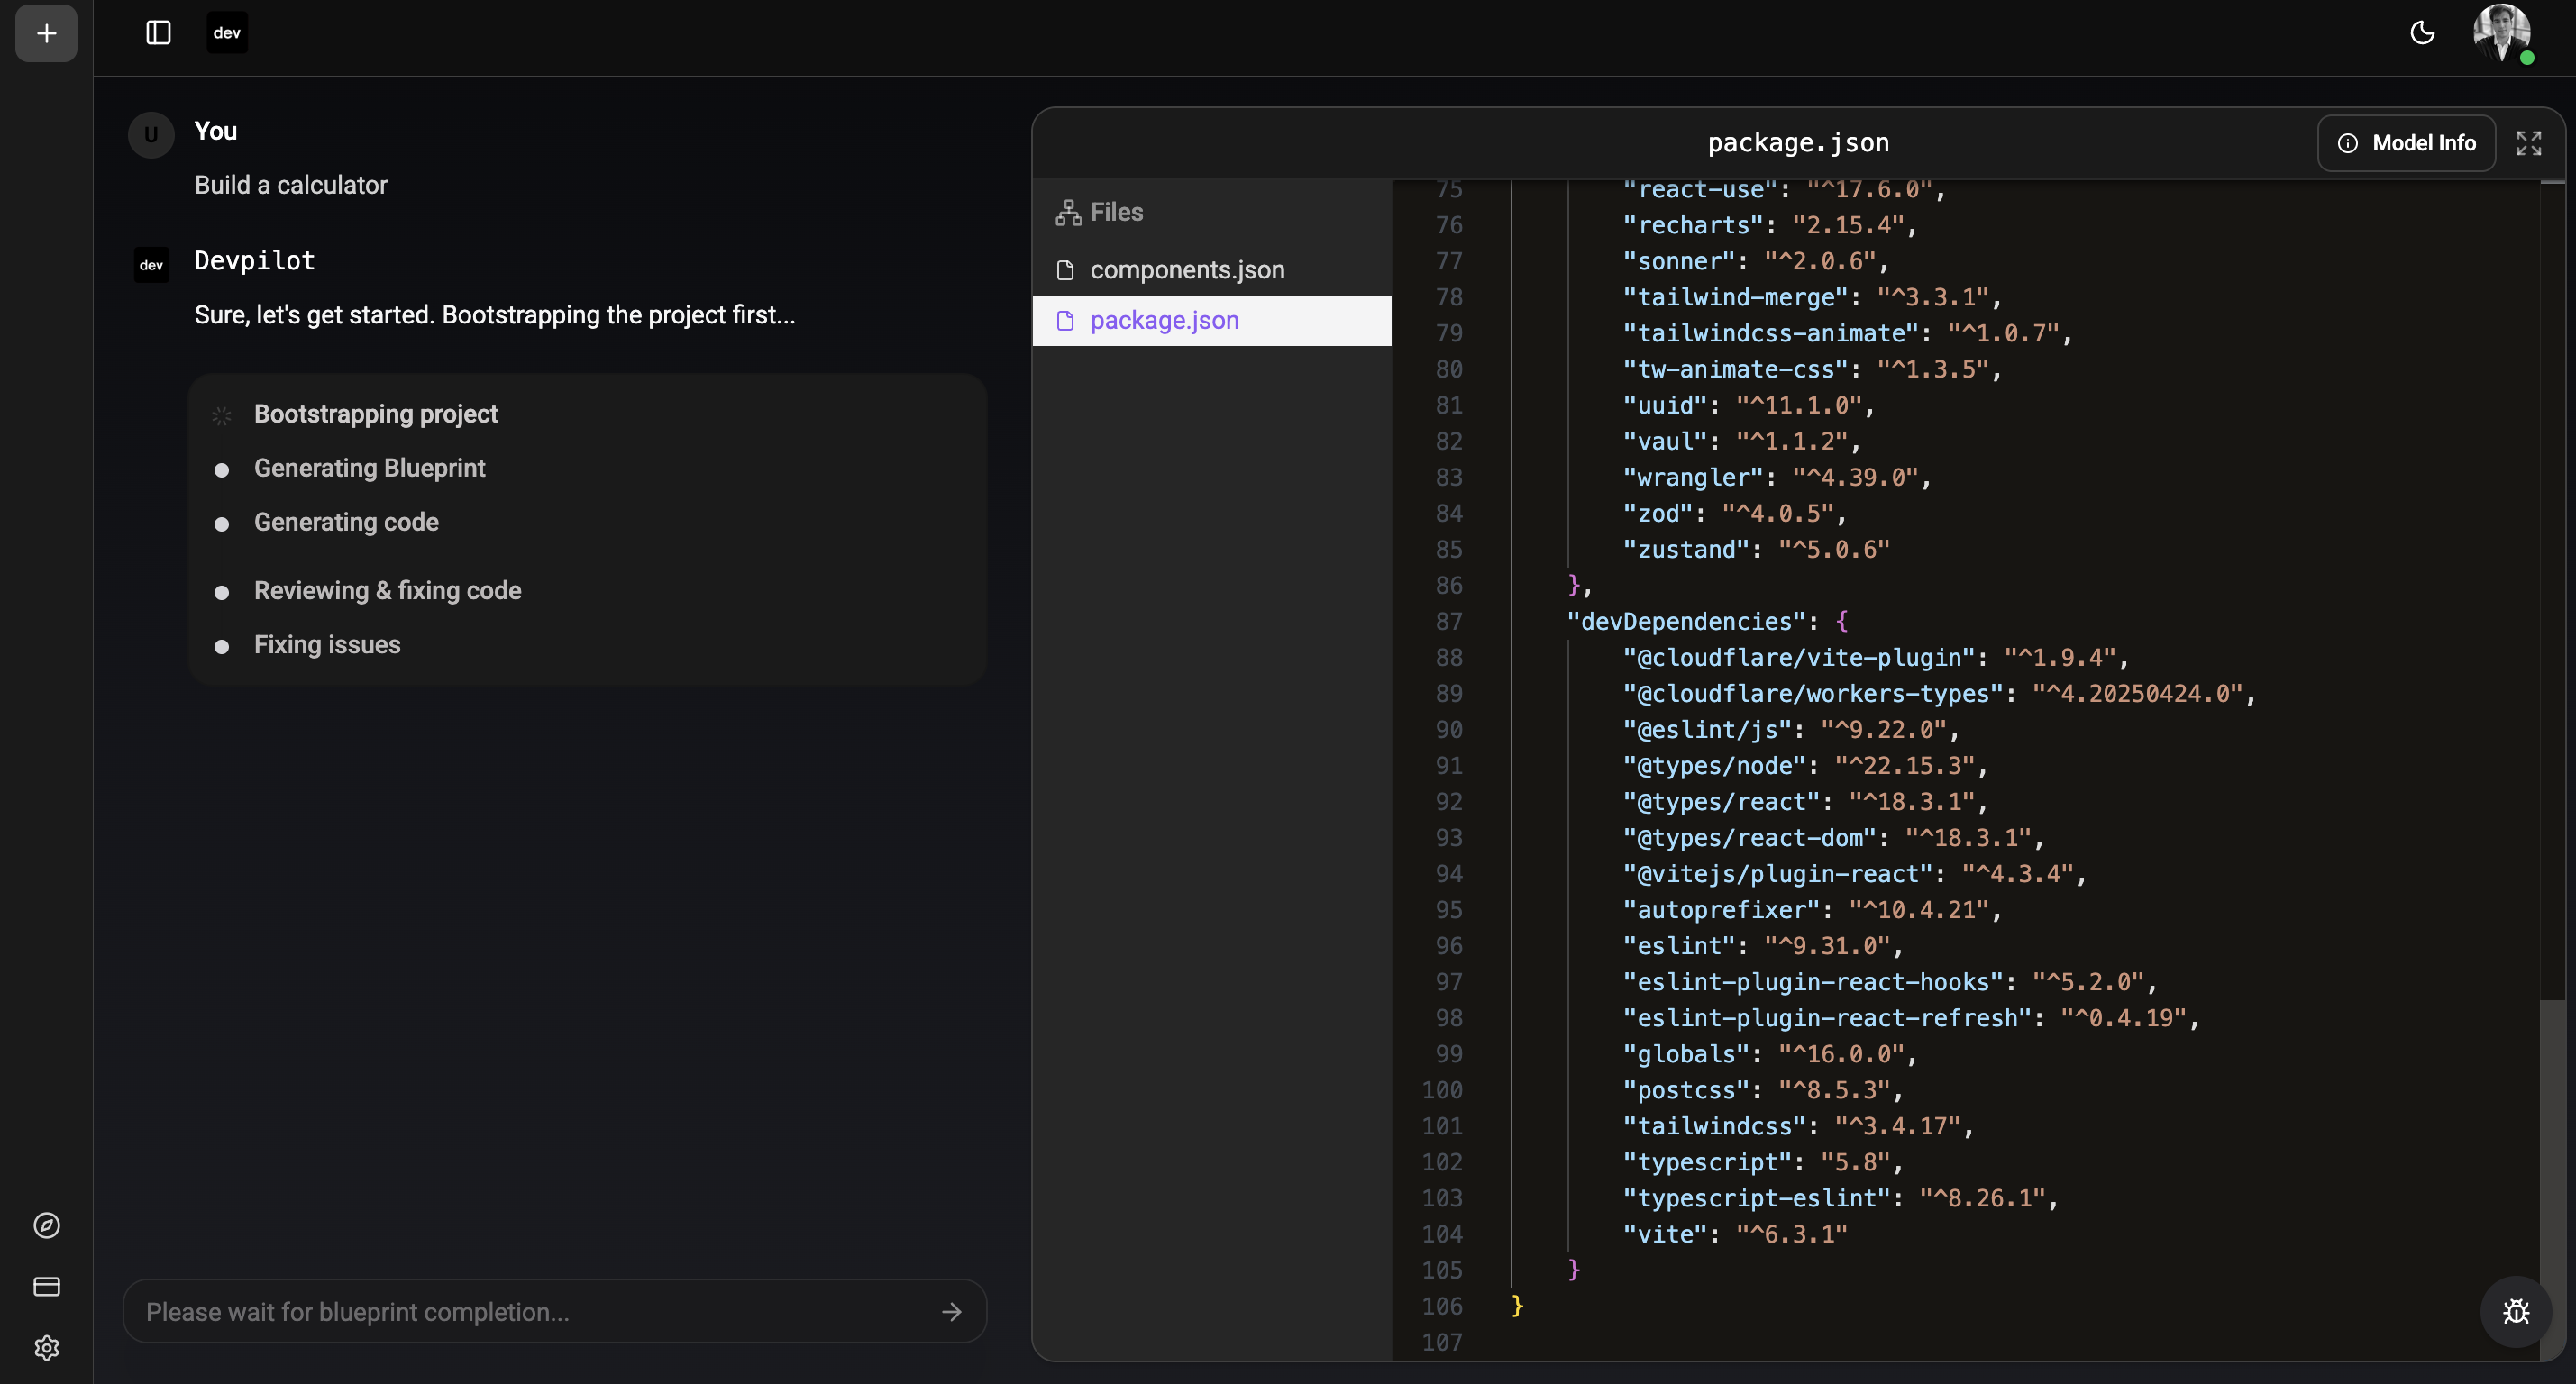2576x1384 pixels.
Task: Click the Model Info button
Action: coord(2406,143)
